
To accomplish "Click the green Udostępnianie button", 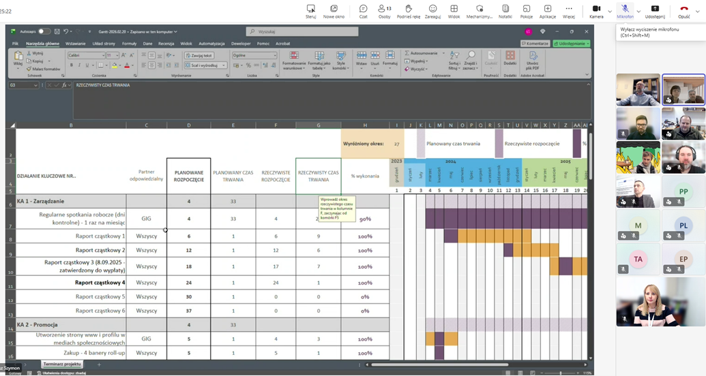I will point(572,43).
